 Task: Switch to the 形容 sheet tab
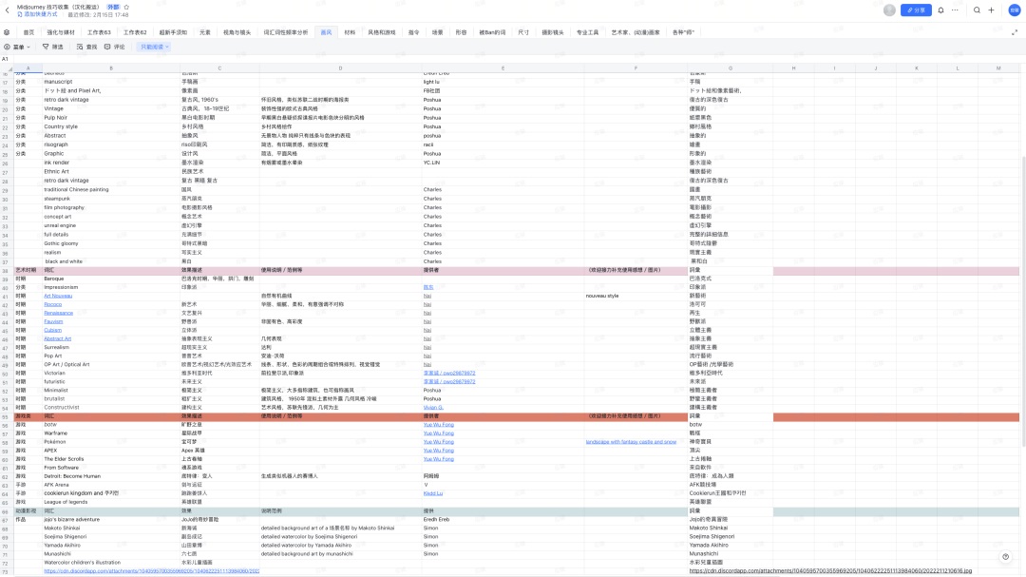[x=462, y=32]
